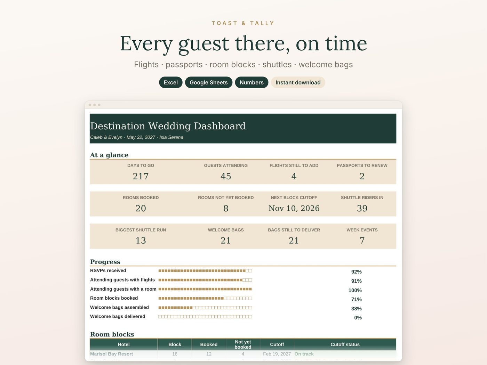Click the 71% room blocks percentage

click(357, 299)
